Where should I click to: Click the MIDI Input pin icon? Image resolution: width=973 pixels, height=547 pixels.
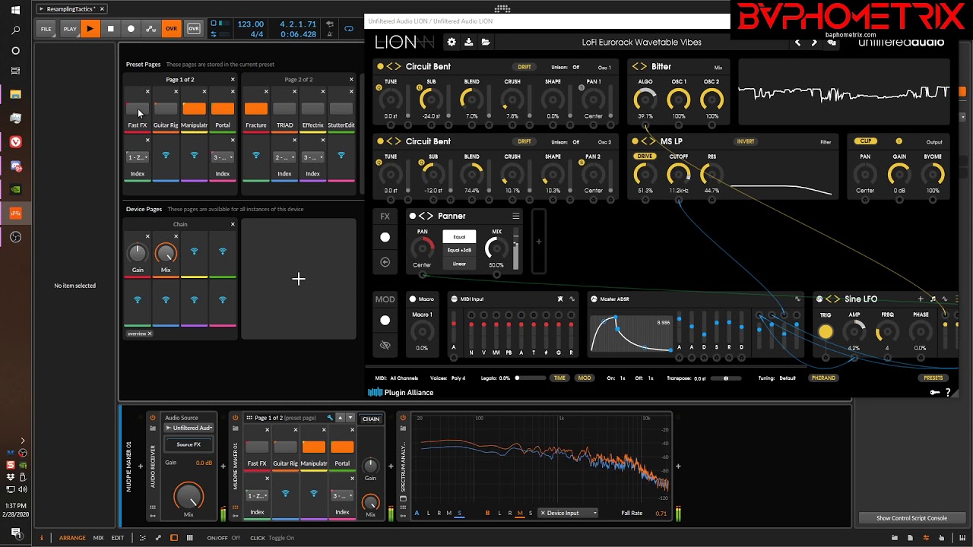[x=560, y=299]
